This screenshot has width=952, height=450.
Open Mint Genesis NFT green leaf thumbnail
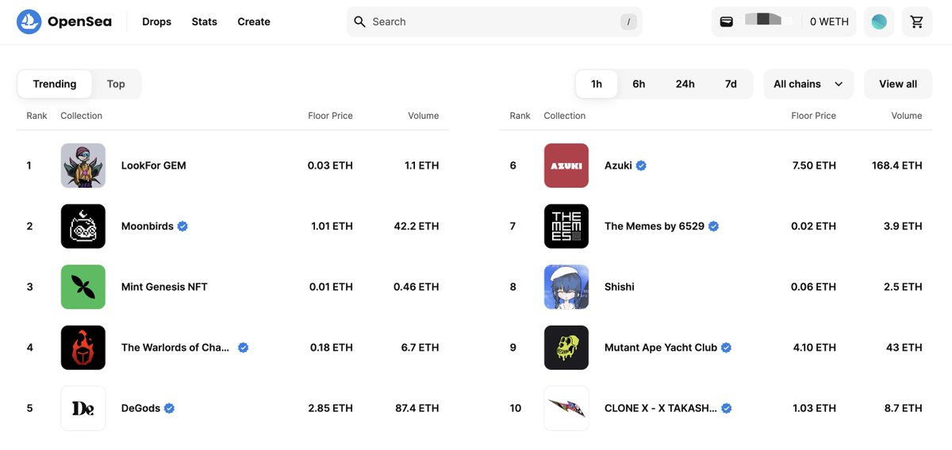pyautogui.click(x=83, y=287)
